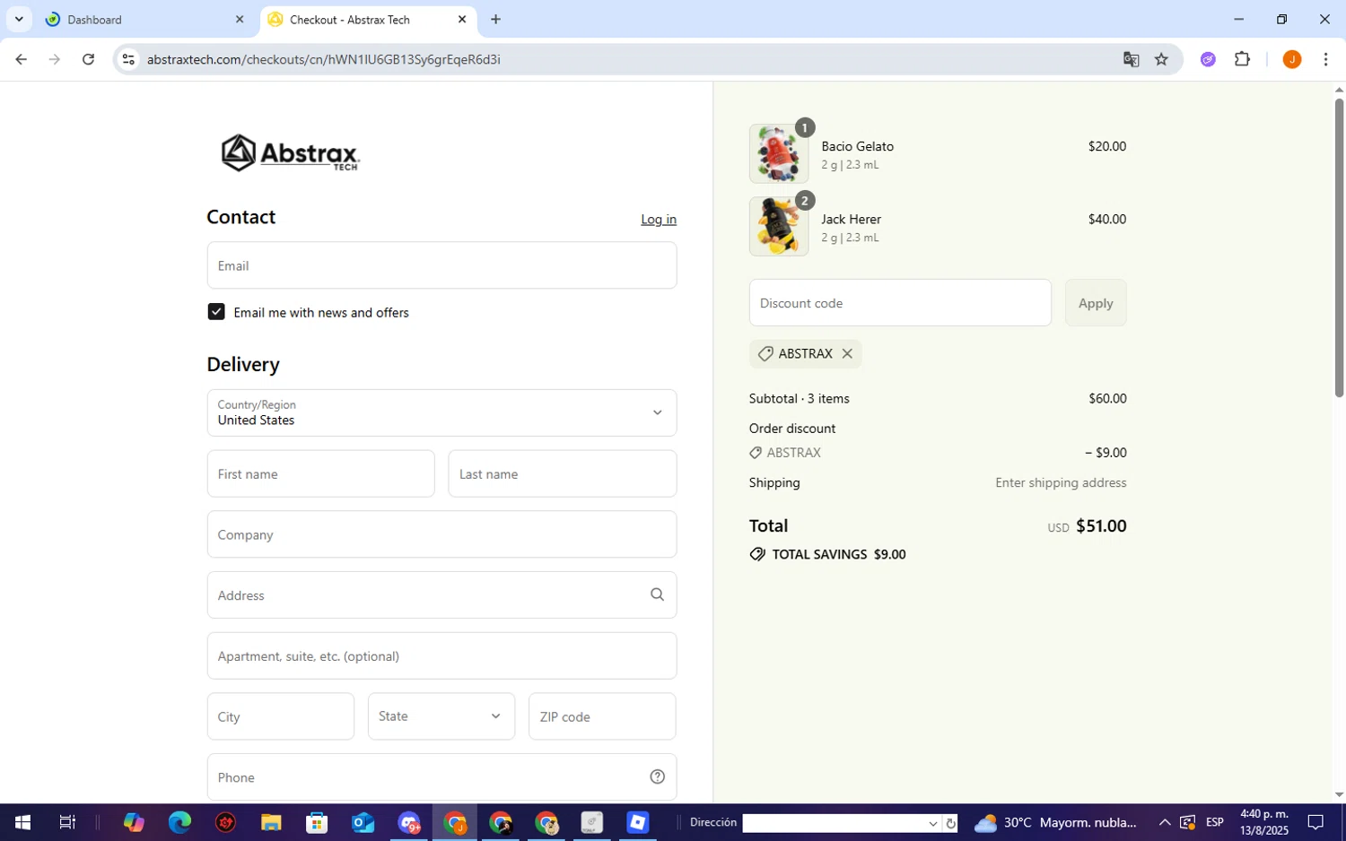Close the Dashboard tab
Viewport: 1346px width, 841px height.
point(240,19)
